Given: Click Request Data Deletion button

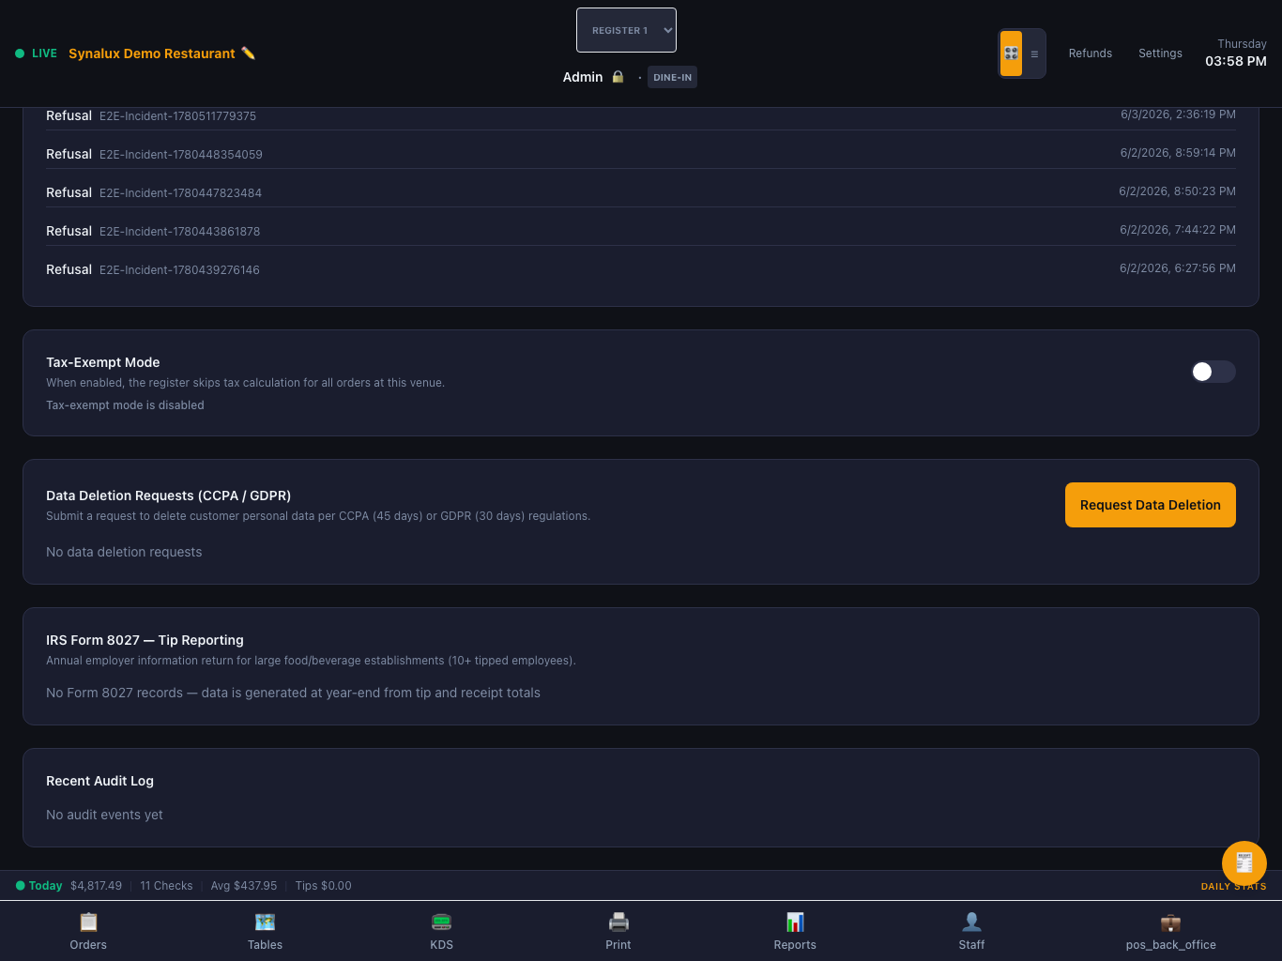Looking at the screenshot, I should click(x=1151, y=505).
